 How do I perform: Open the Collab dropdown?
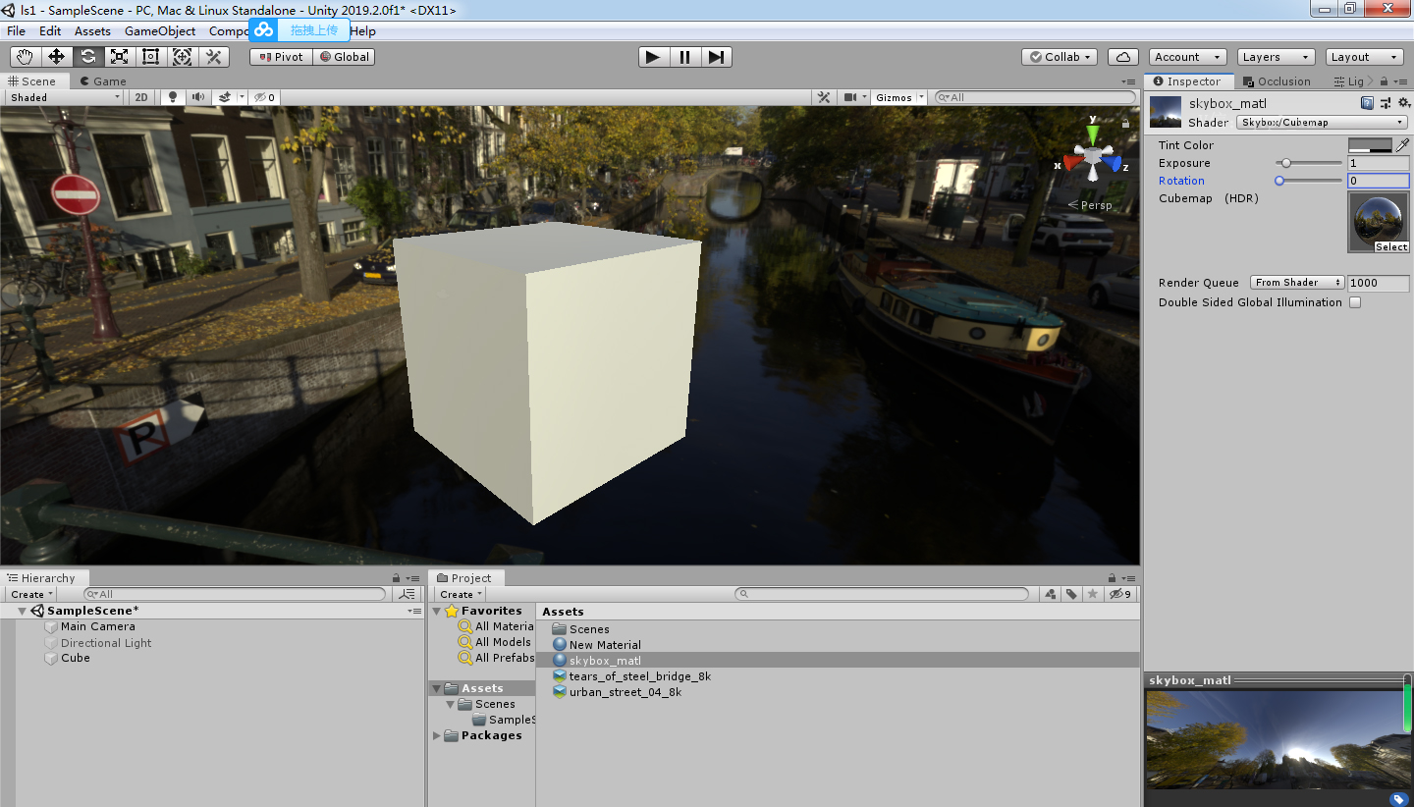click(1060, 57)
